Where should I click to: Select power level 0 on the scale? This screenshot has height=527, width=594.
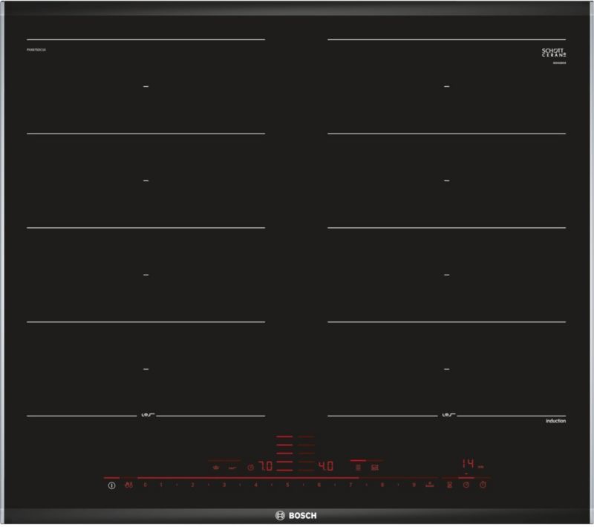(146, 485)
